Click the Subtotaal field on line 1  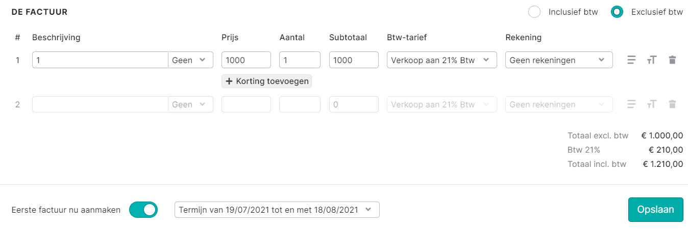point(354,60)
